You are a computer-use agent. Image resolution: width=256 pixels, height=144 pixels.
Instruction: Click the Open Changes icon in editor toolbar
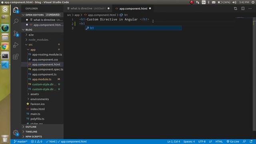[x=236, y=8]
